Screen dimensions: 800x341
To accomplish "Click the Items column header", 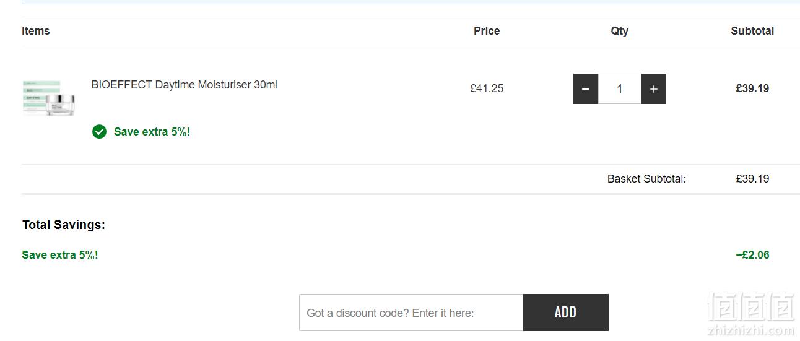I will click(36, 31).
